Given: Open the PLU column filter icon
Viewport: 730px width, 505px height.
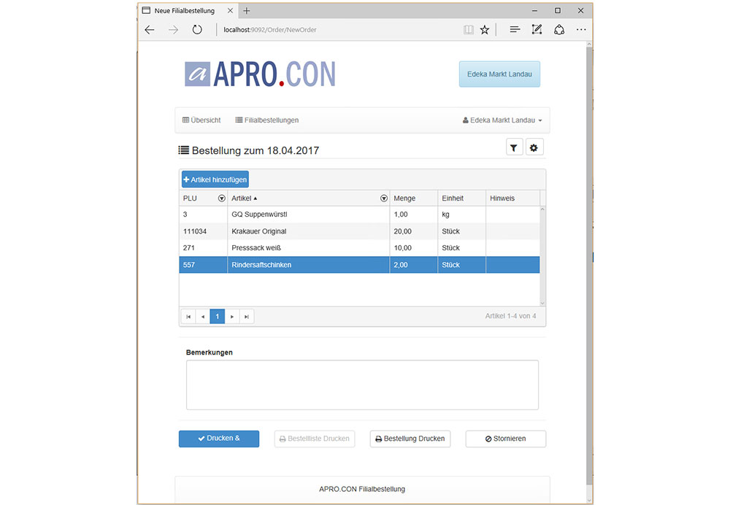Looking at the screenshot, I should (x=221, y=198).
